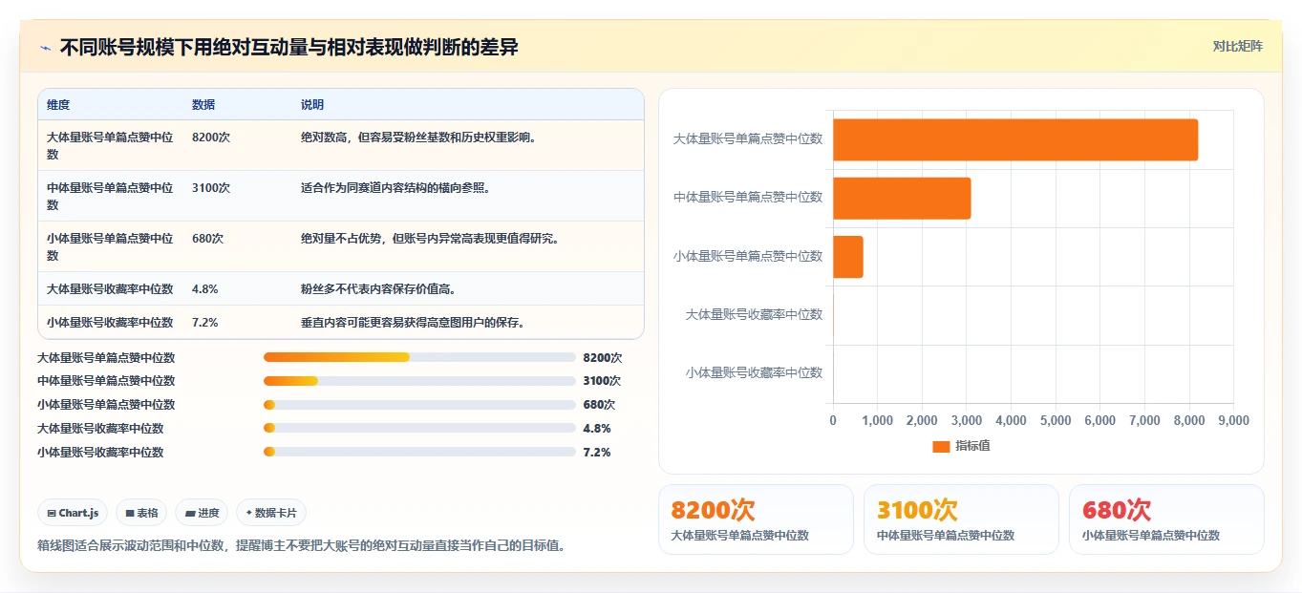Viewport: 1302px width, 593px height.
Task: Click the description 适合作为同赛道内容结构的横向参照
Action: click(395, 188)
